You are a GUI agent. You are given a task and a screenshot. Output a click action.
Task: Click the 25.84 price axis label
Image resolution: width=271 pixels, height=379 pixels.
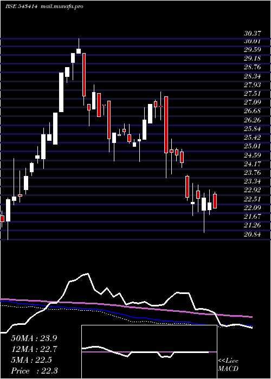point(252,129)
